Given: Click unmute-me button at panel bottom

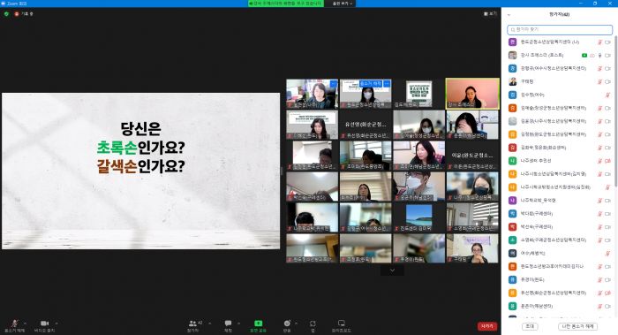Looking at the screenshot, I should point(577,326).
